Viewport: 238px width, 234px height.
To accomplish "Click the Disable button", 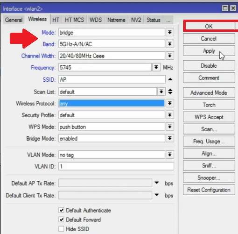I will pyautogui.click(x=209, y=65).
